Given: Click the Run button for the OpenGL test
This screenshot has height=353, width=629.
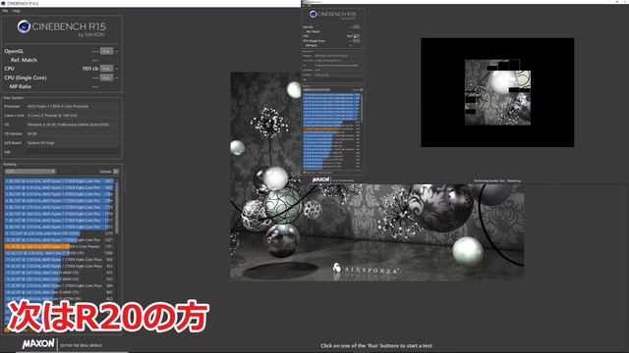Looking at the screenshot, I should coord(106,51).
